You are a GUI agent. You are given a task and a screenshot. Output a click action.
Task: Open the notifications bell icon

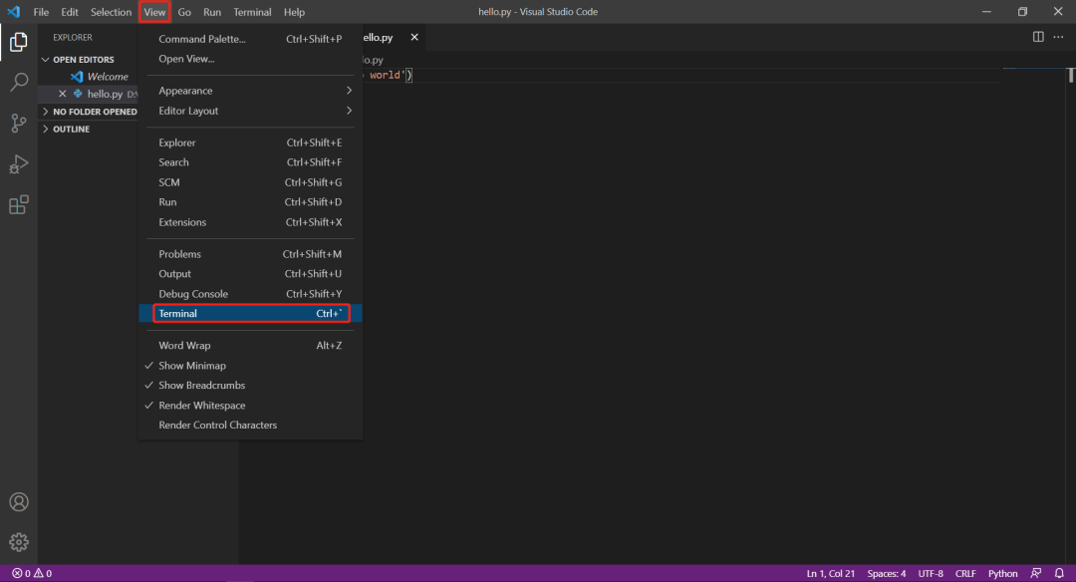tap(1059, 573)
